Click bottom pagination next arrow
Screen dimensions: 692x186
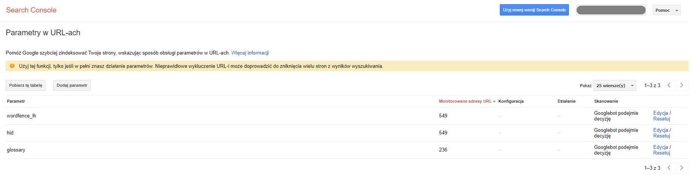pos(681,168)
